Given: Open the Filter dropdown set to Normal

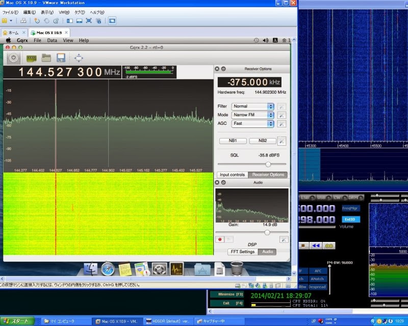Looking at the screenshot, I should click(x=253, y=106).
